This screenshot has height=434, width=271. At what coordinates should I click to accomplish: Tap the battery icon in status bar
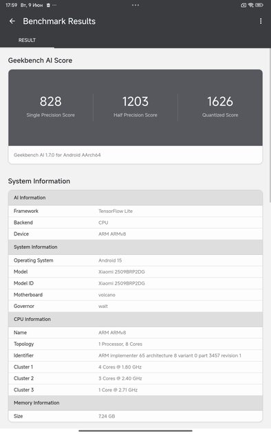click(259, 5)
